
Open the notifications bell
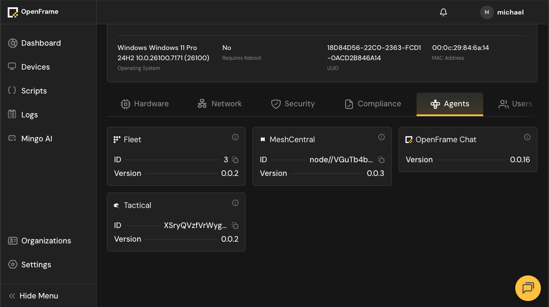443,12
